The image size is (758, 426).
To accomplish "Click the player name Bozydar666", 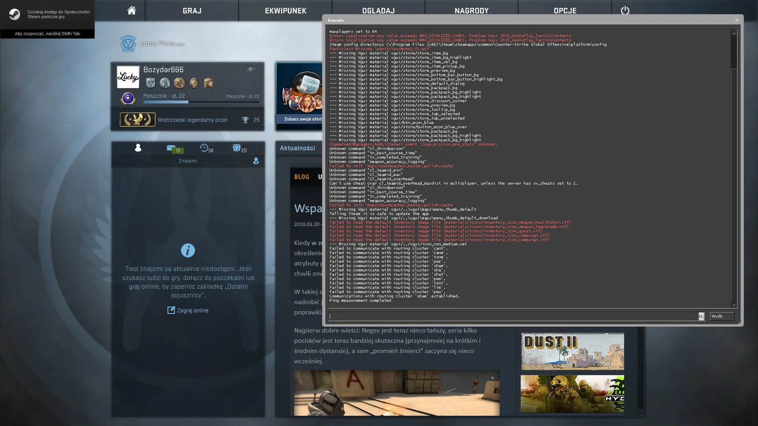I will tap(163, 70).
